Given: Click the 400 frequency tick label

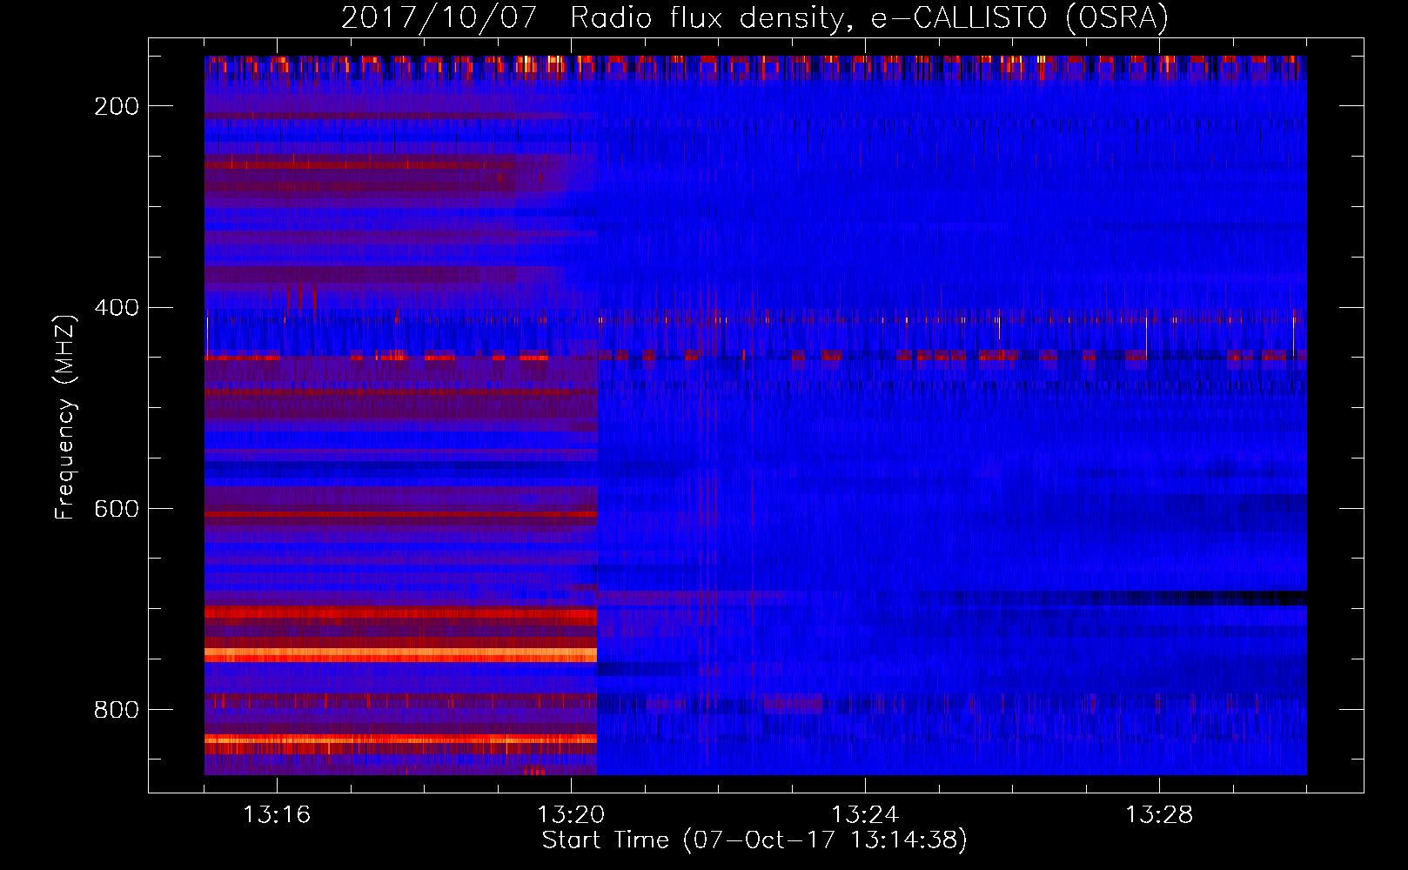Looking at the screenshot, I should tap(117, 308).
